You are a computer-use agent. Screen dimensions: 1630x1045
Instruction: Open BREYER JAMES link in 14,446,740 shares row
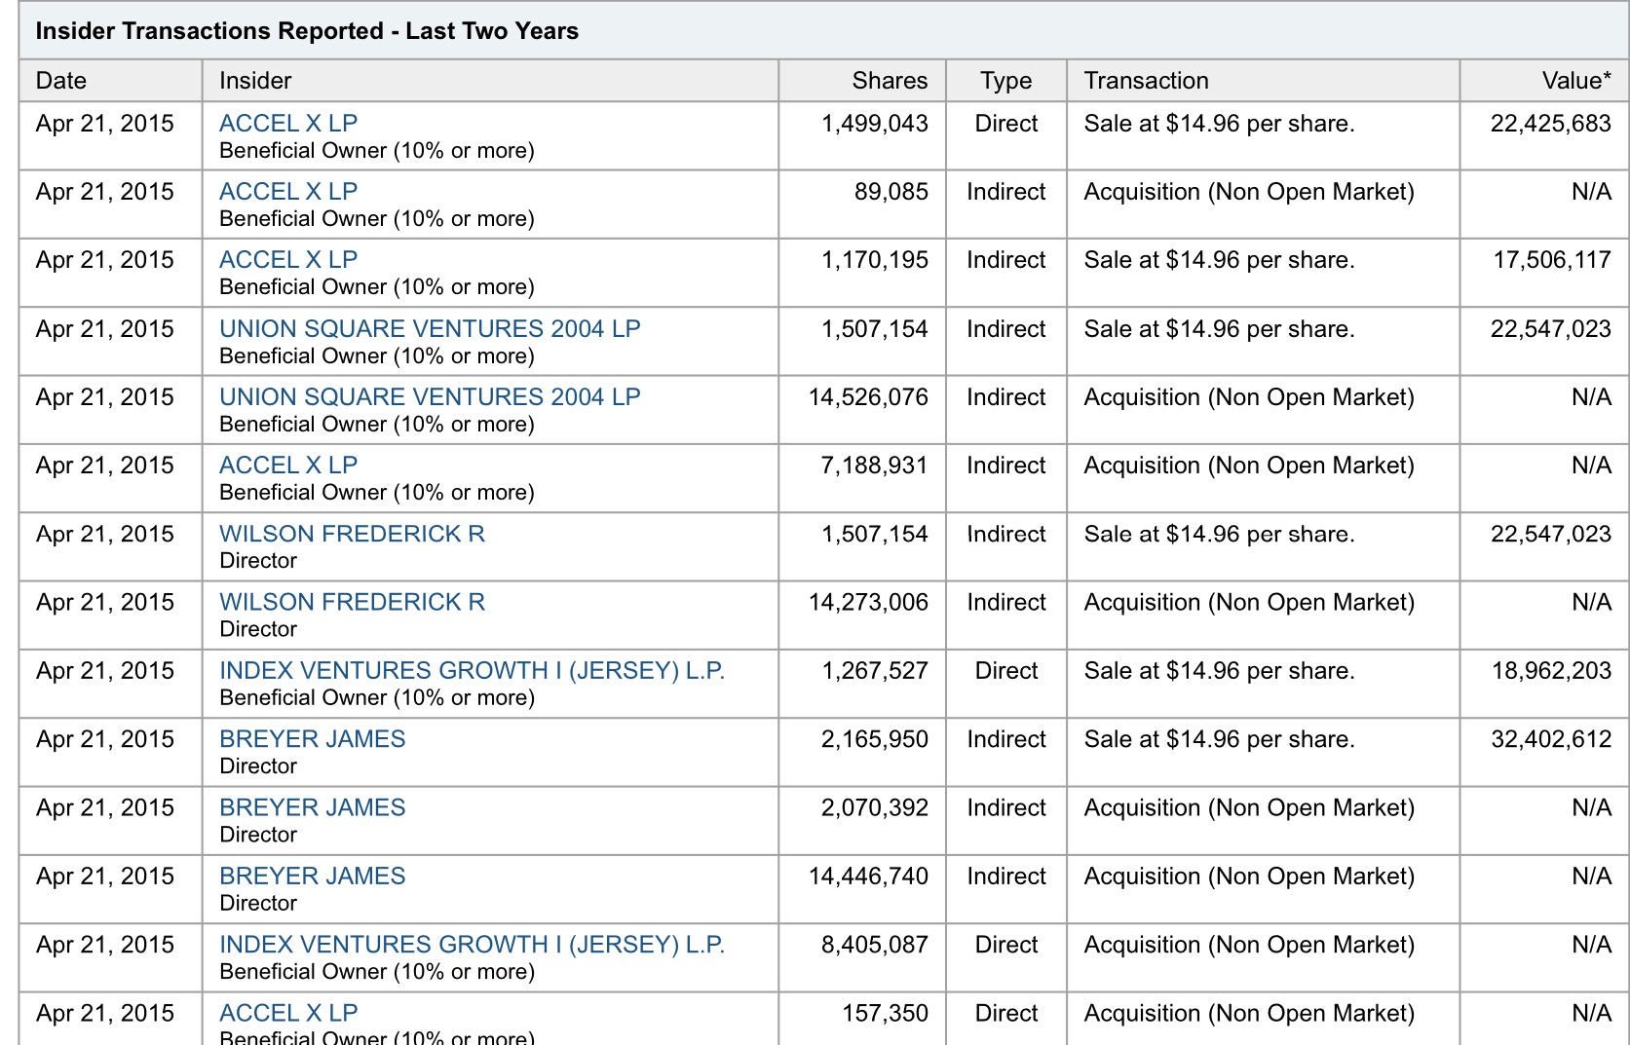coord(312,877)
